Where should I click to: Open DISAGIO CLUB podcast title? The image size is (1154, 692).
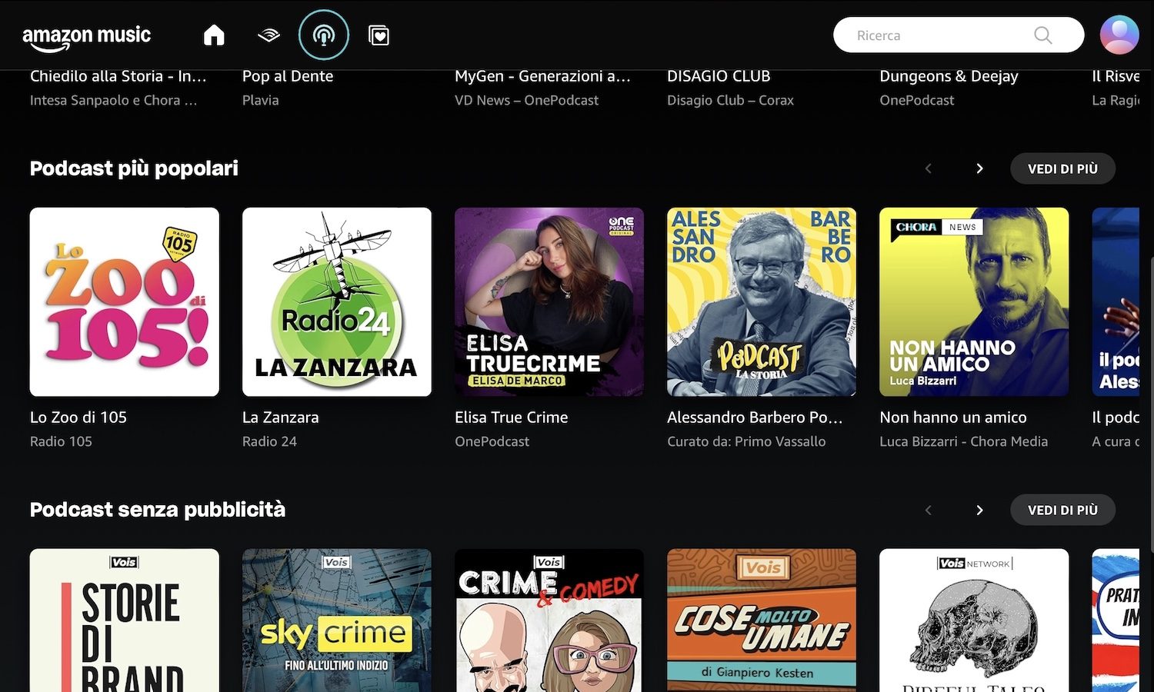pos(719,76)
